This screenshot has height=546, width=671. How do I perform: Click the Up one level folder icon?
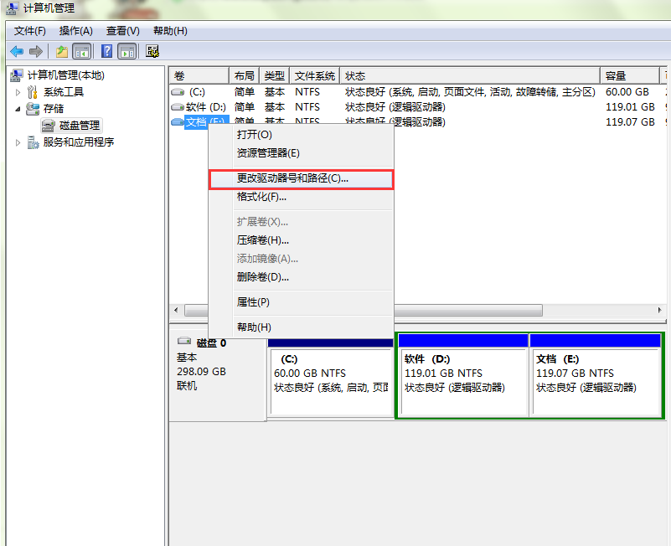[x=62, y=51]
